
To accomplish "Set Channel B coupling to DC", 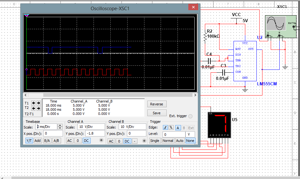I will tap(127, 141).
